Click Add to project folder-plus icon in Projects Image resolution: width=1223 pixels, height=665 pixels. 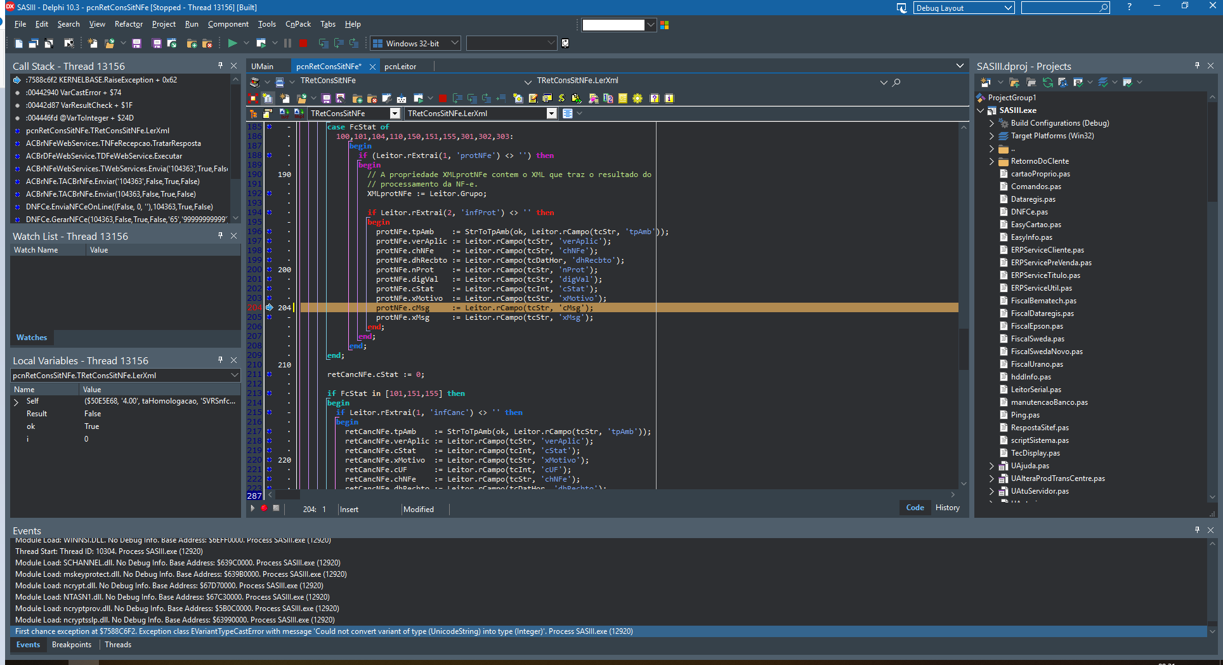1014,82
